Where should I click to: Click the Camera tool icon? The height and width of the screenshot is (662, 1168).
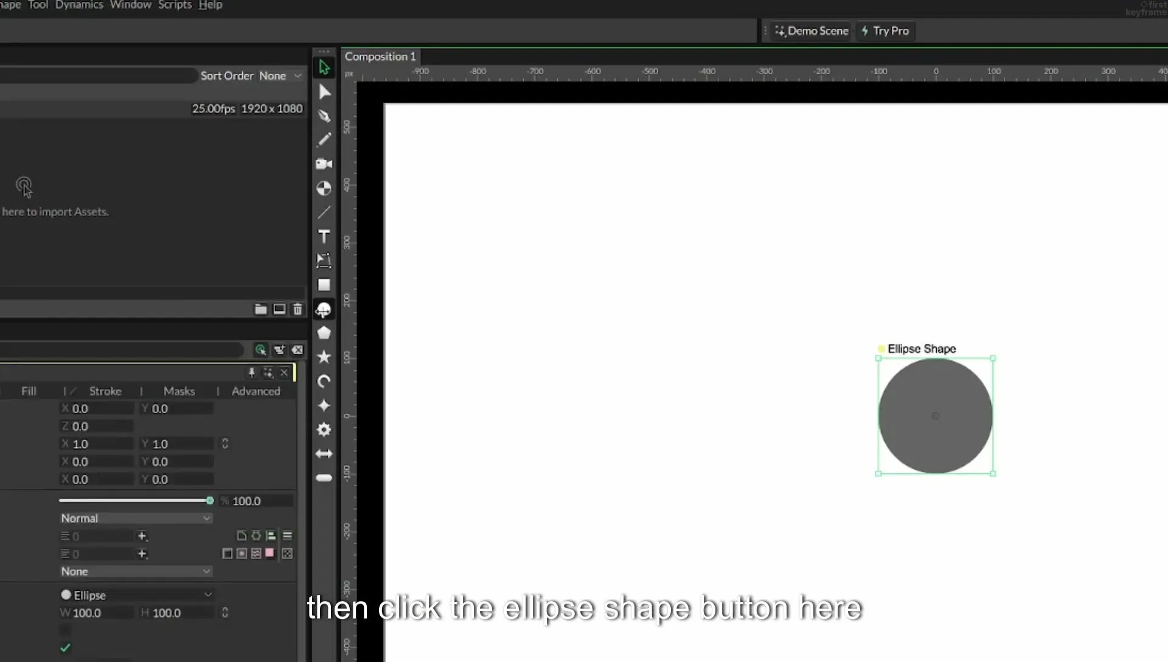(324, 164)
